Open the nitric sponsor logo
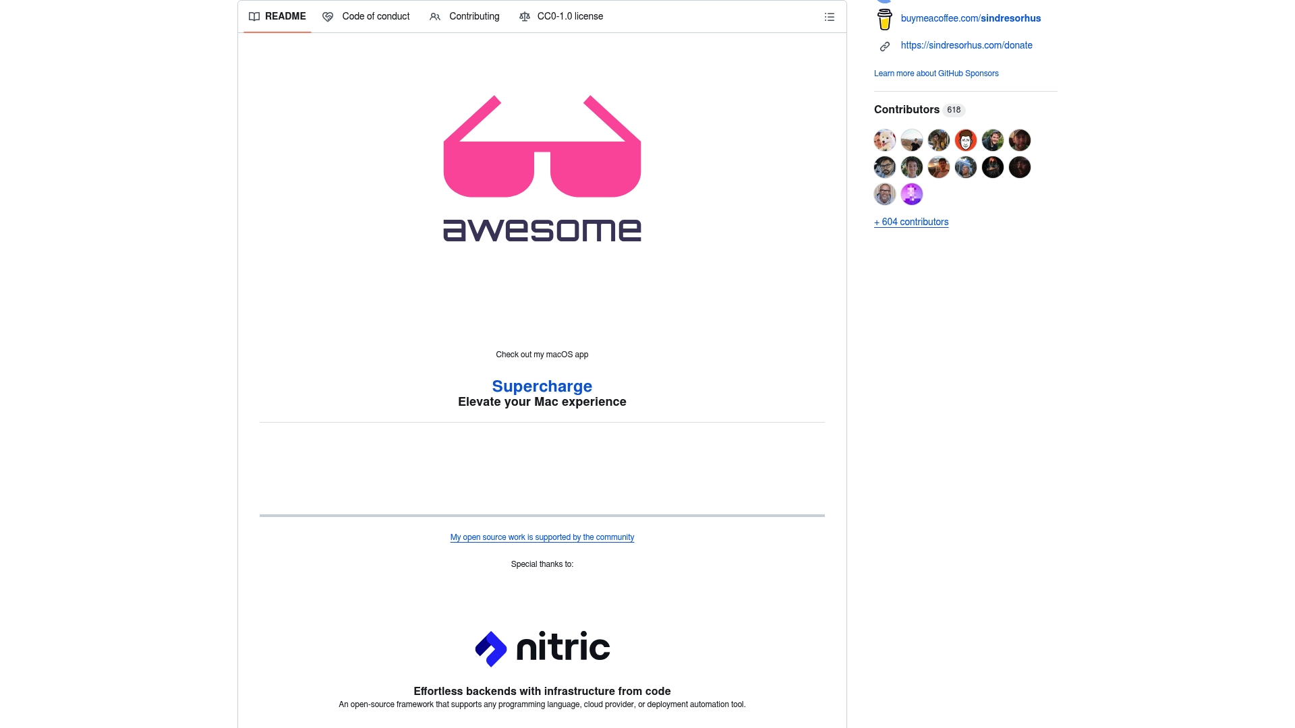The width and height of the screenshot is (1295, 728). pyautogui.click(x=542, y=648)
